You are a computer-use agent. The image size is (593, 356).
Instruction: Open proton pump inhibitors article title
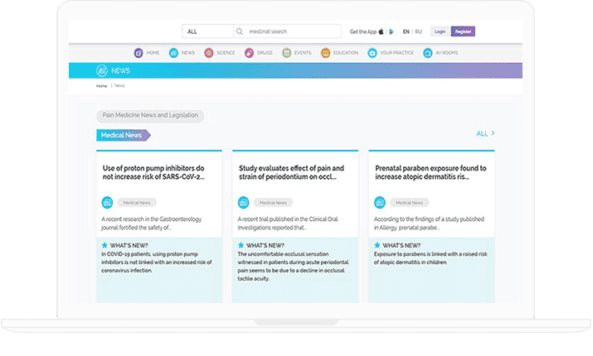(153, 172)
